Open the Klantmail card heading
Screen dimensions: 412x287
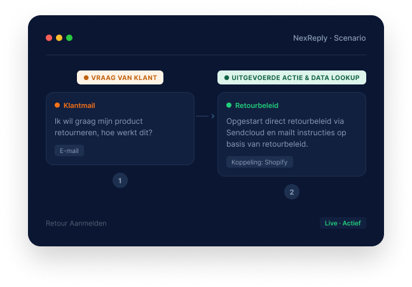coord(79,105)
